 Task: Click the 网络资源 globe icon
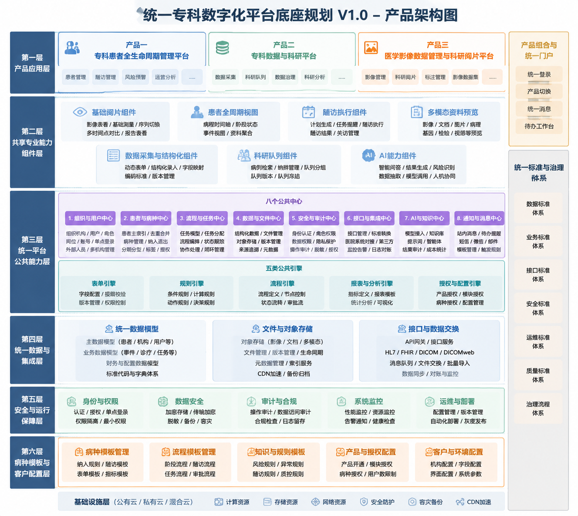tap(315, 502)
